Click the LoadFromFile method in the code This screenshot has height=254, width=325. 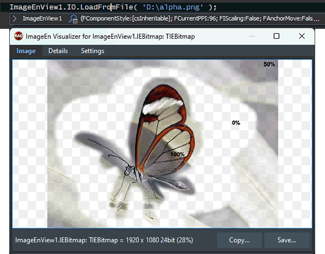(x=107, y=7)
